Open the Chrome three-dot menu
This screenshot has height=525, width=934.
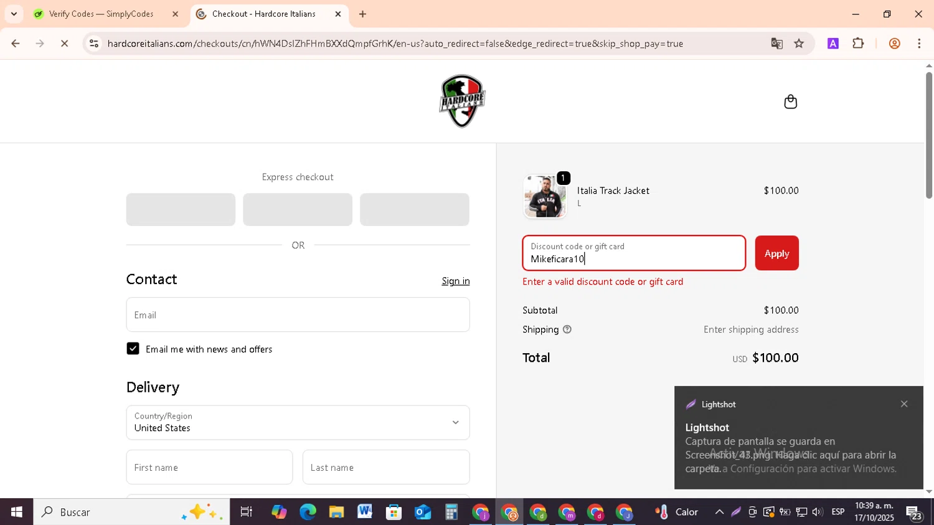919,44
